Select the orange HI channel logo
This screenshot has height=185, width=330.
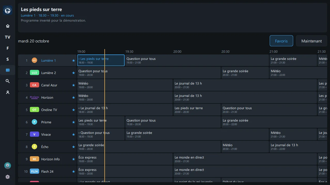pyautogui.click(x=34, y=159)
